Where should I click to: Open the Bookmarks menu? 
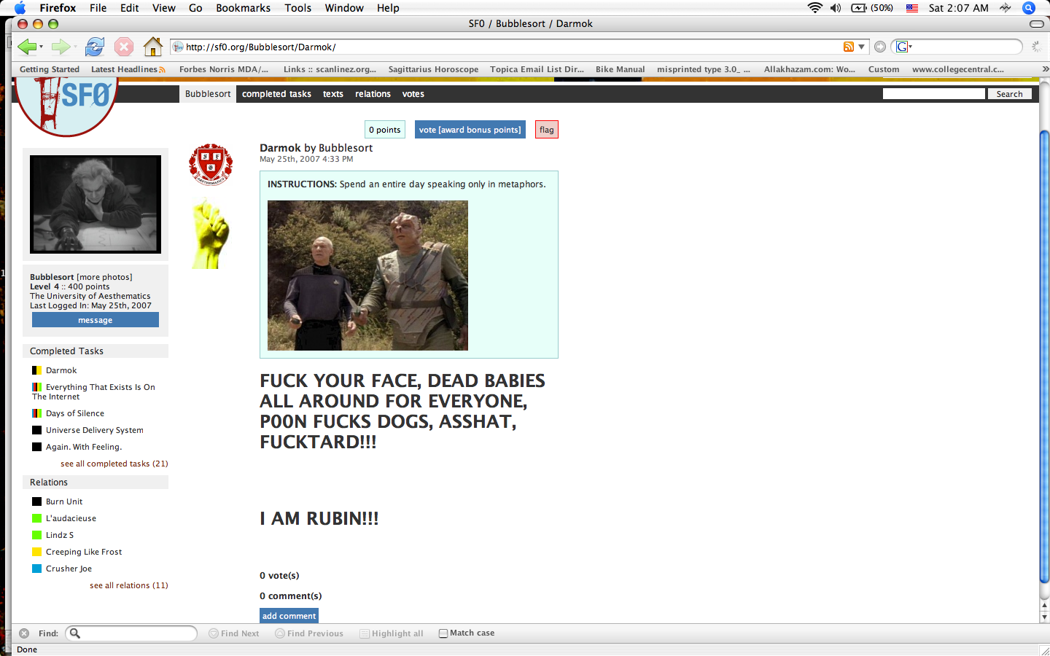point(243,8)
